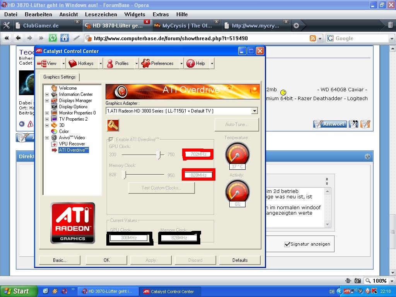This screenshot has height=297, width=396.
Task: Click the home icon
Action: [65, 38]
